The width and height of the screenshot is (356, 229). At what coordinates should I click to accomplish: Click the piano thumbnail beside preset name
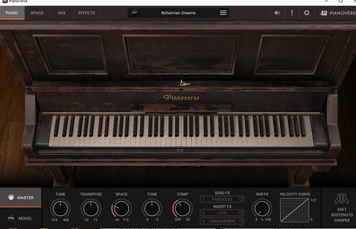[135, 12]
